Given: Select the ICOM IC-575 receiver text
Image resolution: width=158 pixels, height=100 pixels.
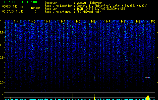Looking at the screenshot, I should (x=101, y=9).
